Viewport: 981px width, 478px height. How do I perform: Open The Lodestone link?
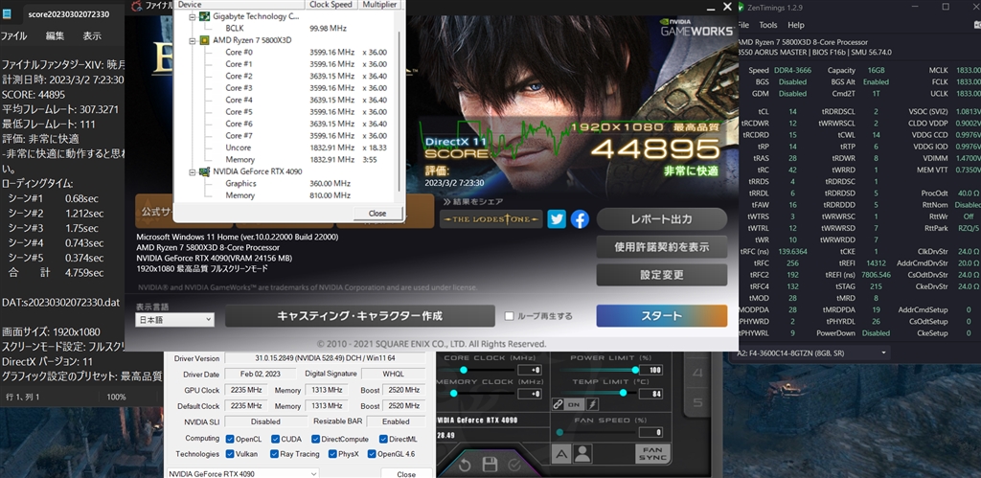(491, 219)
